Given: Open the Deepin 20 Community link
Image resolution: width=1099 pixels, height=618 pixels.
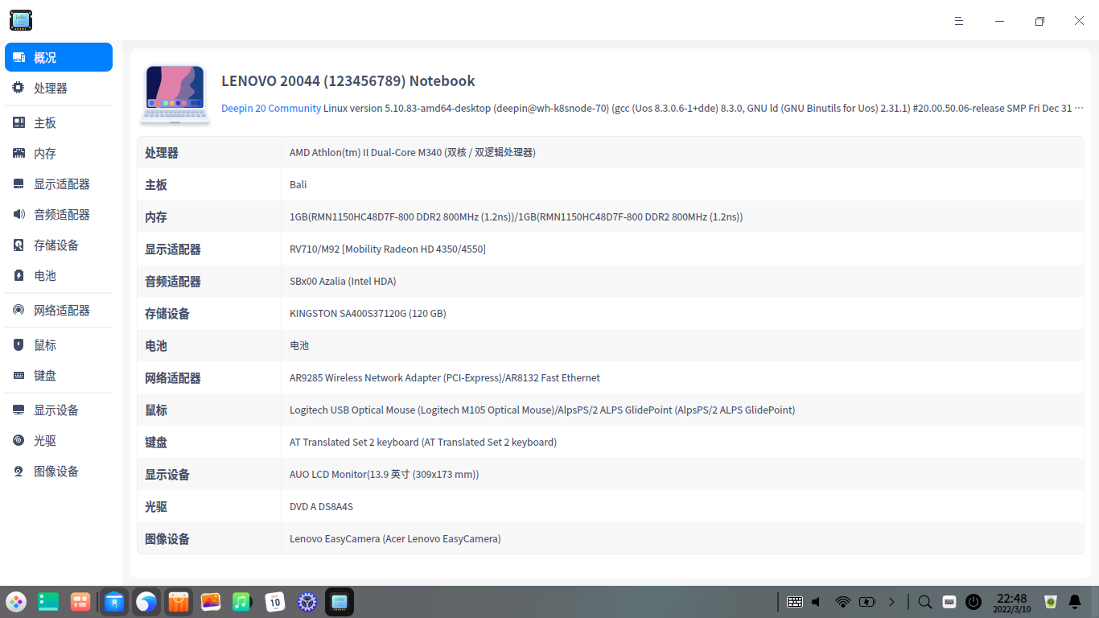Looking at the screenshot, I should (x=271, y=109).
